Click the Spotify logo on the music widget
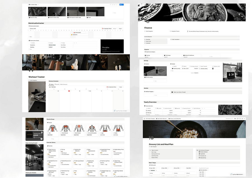Screen dimensions: 252x178 (x=42, y=132)
